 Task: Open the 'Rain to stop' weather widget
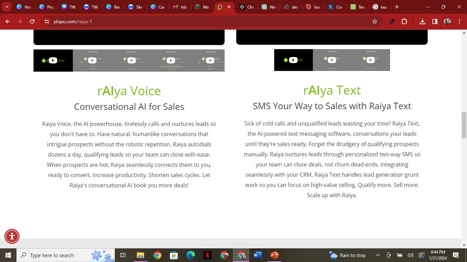[347, 255]
